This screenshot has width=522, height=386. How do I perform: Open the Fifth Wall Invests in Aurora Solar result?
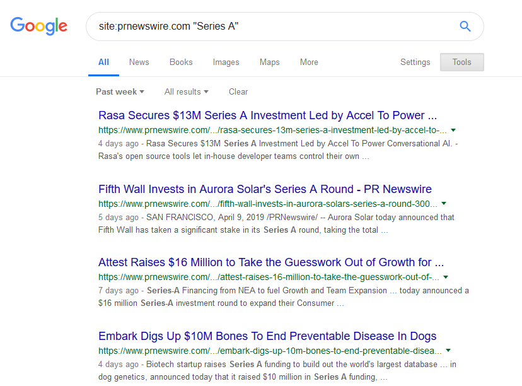[x=265, y=189]
